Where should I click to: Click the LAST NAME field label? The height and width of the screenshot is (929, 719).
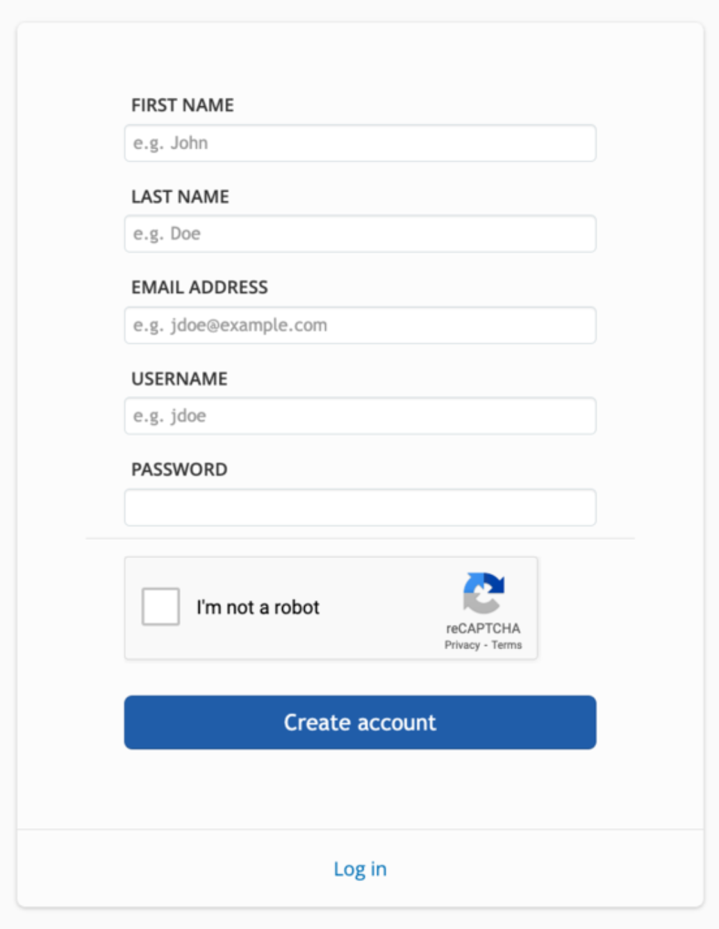tap(180, 196)
